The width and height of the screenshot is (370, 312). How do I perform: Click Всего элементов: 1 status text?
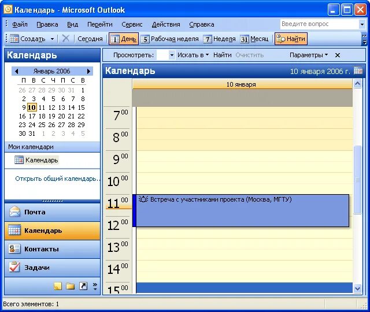[31, 304]
